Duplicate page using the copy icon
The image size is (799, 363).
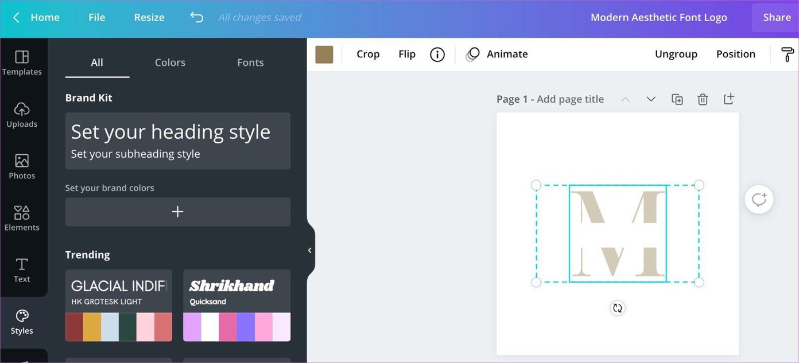tap(677, 99)
